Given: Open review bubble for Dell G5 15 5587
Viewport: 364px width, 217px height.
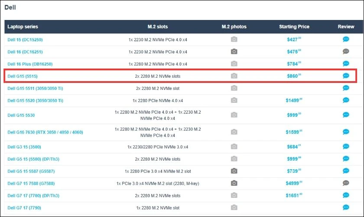Looking at the screenshot, I should (346, 171).
